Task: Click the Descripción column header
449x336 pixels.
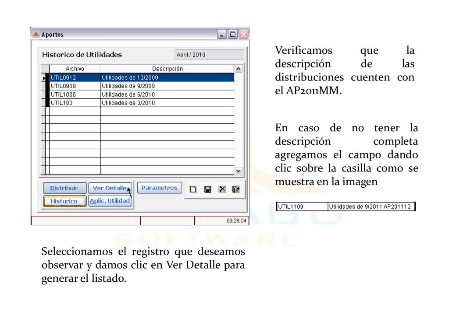Action: (x=167, y=69)
